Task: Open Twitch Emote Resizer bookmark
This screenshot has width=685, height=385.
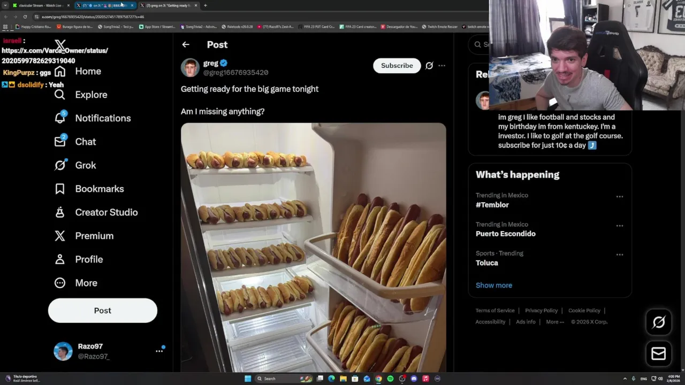Action: [439, 27]
